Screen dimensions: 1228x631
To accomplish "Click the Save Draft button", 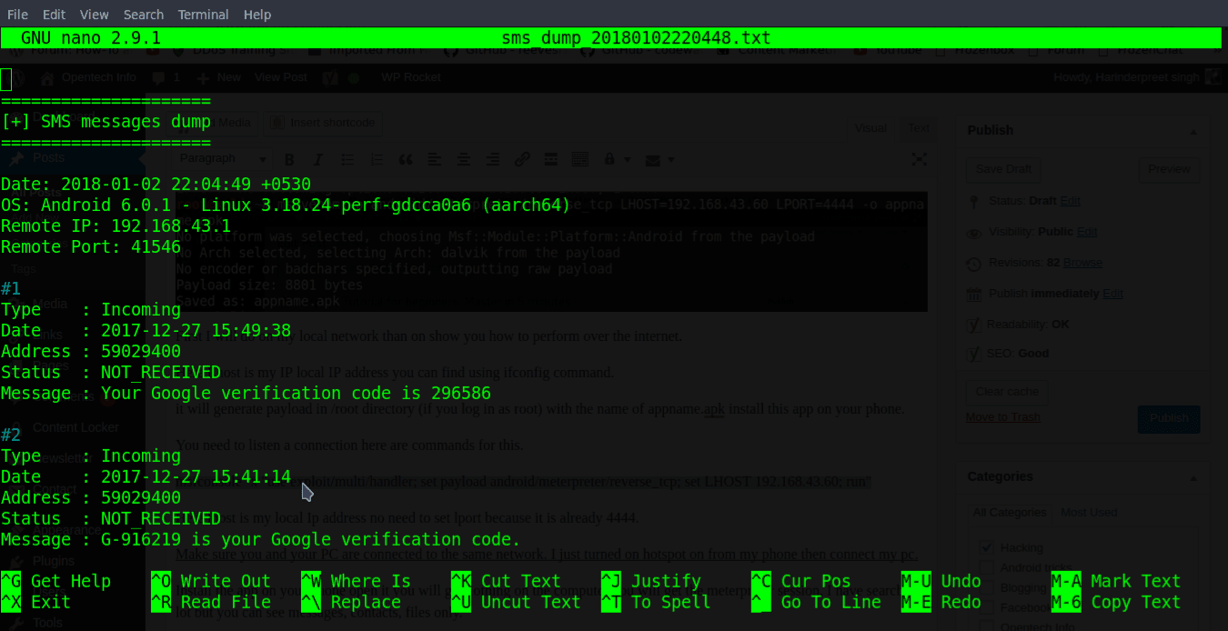I will click(1005, 170).
